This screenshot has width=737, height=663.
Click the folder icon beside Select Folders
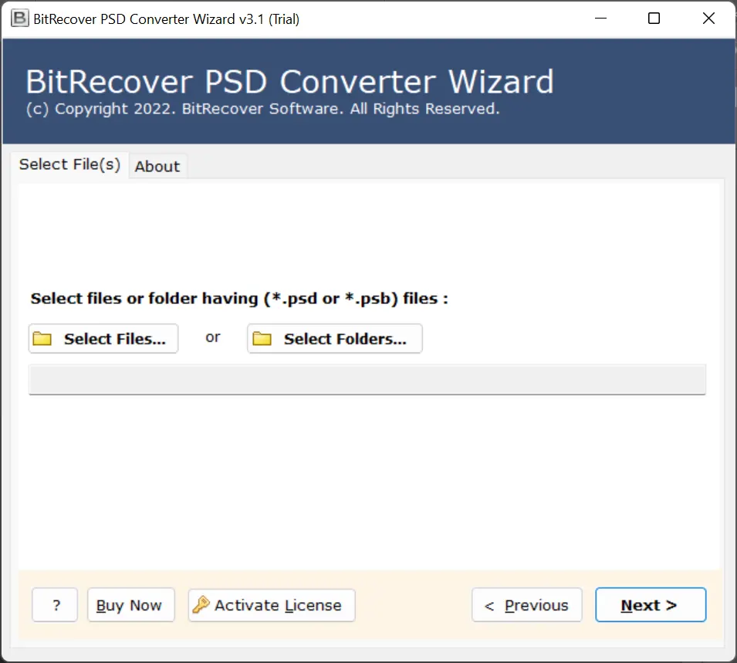pos(262,339)
